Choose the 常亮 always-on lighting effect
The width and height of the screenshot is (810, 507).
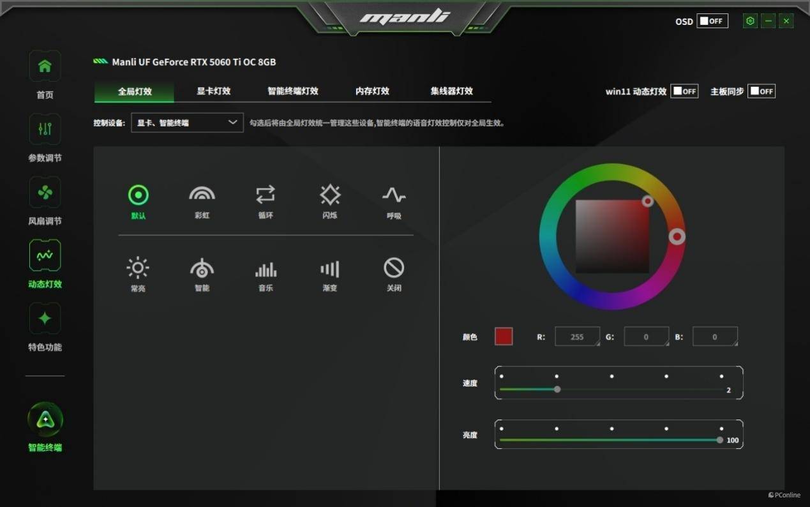[138, 275]
